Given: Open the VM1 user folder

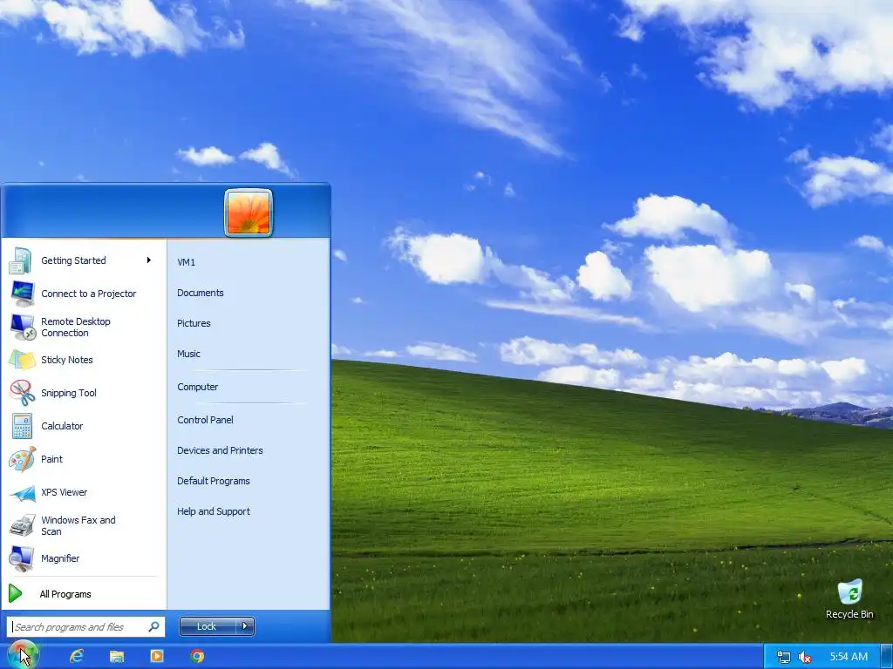Looking at the screenshot, I should coord(187,262).
